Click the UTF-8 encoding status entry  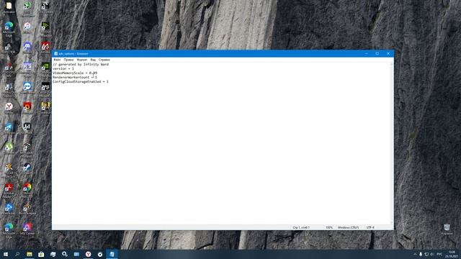[x=370, y=227]
